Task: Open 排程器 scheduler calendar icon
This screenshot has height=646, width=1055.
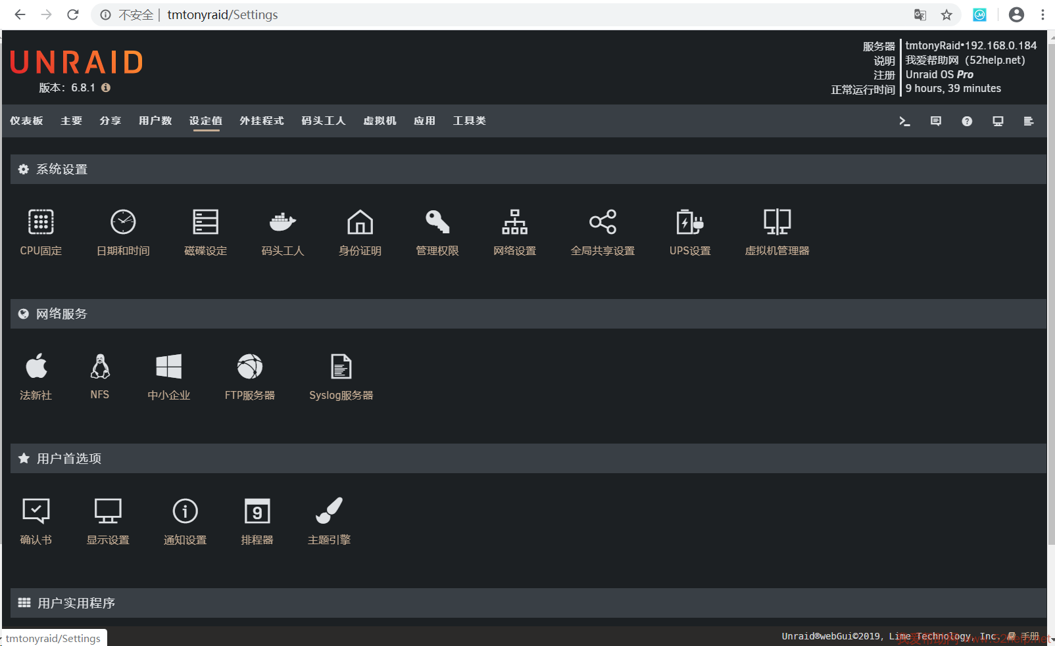Action: point(257,511)
